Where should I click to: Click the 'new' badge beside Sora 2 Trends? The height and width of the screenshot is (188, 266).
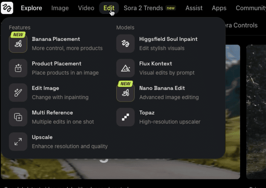pyautogui.click(x=170, y=8)
